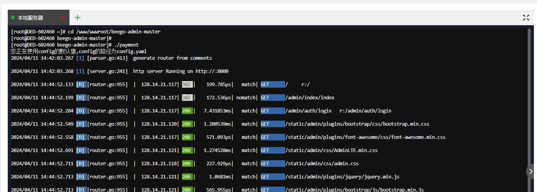Click the green connection status dot
The image size is (537, 192).
[x=13, y=18]
